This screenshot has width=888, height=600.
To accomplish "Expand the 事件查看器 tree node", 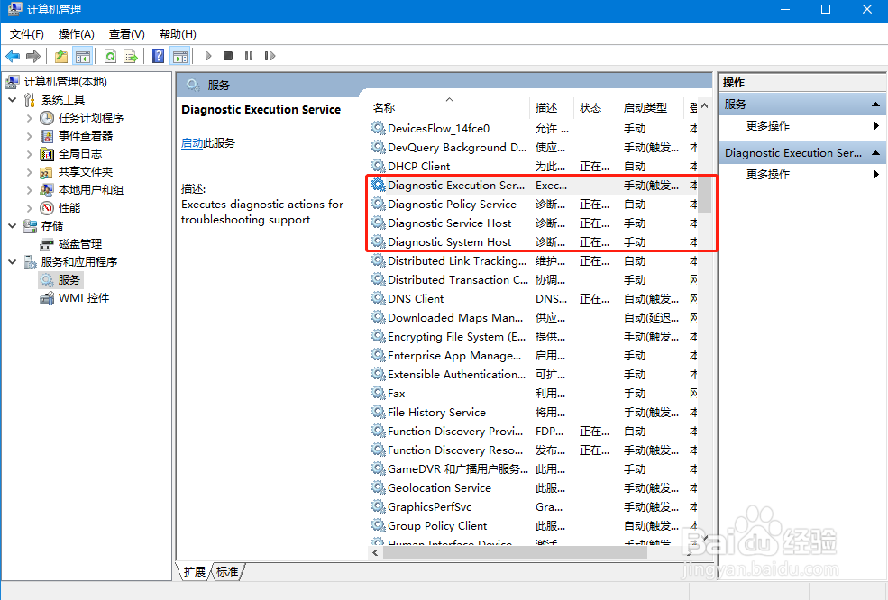I will 30,136.
